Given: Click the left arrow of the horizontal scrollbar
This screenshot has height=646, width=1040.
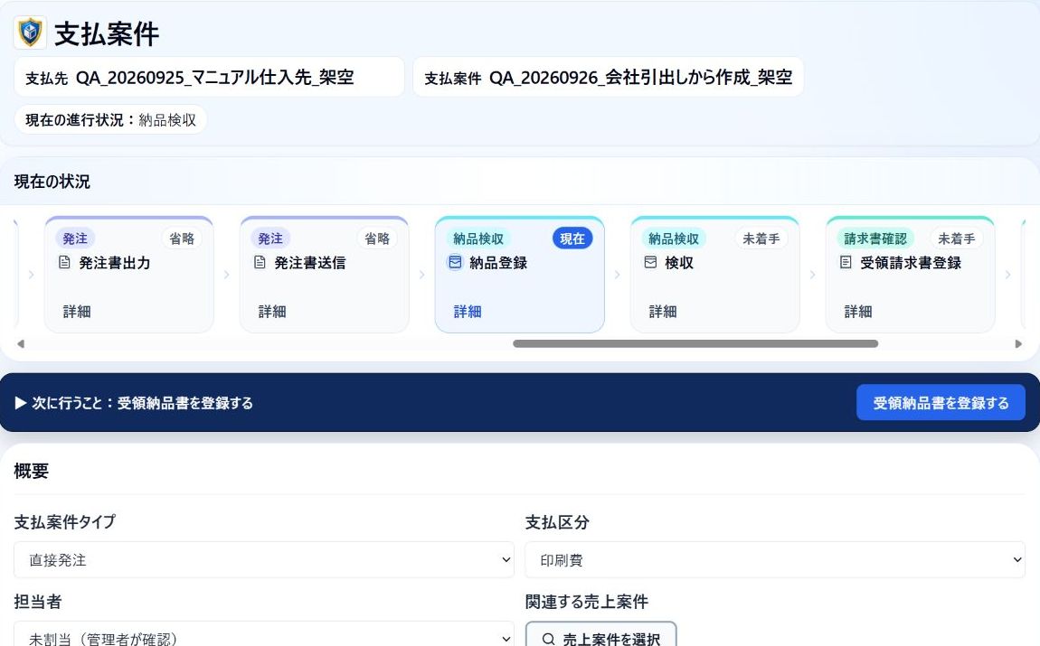Looking at the screenshot, I should 21,344.
